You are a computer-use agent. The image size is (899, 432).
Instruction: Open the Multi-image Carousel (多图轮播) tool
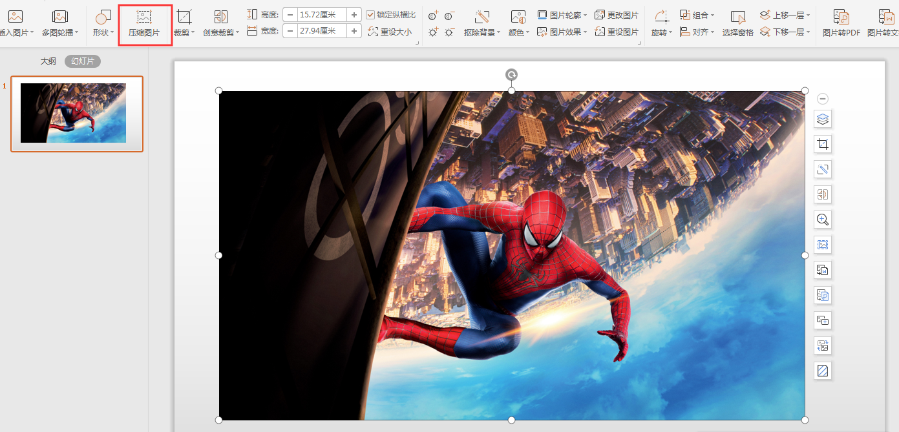(60, 23)
